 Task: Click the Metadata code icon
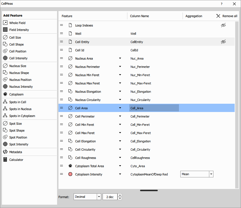5,152
